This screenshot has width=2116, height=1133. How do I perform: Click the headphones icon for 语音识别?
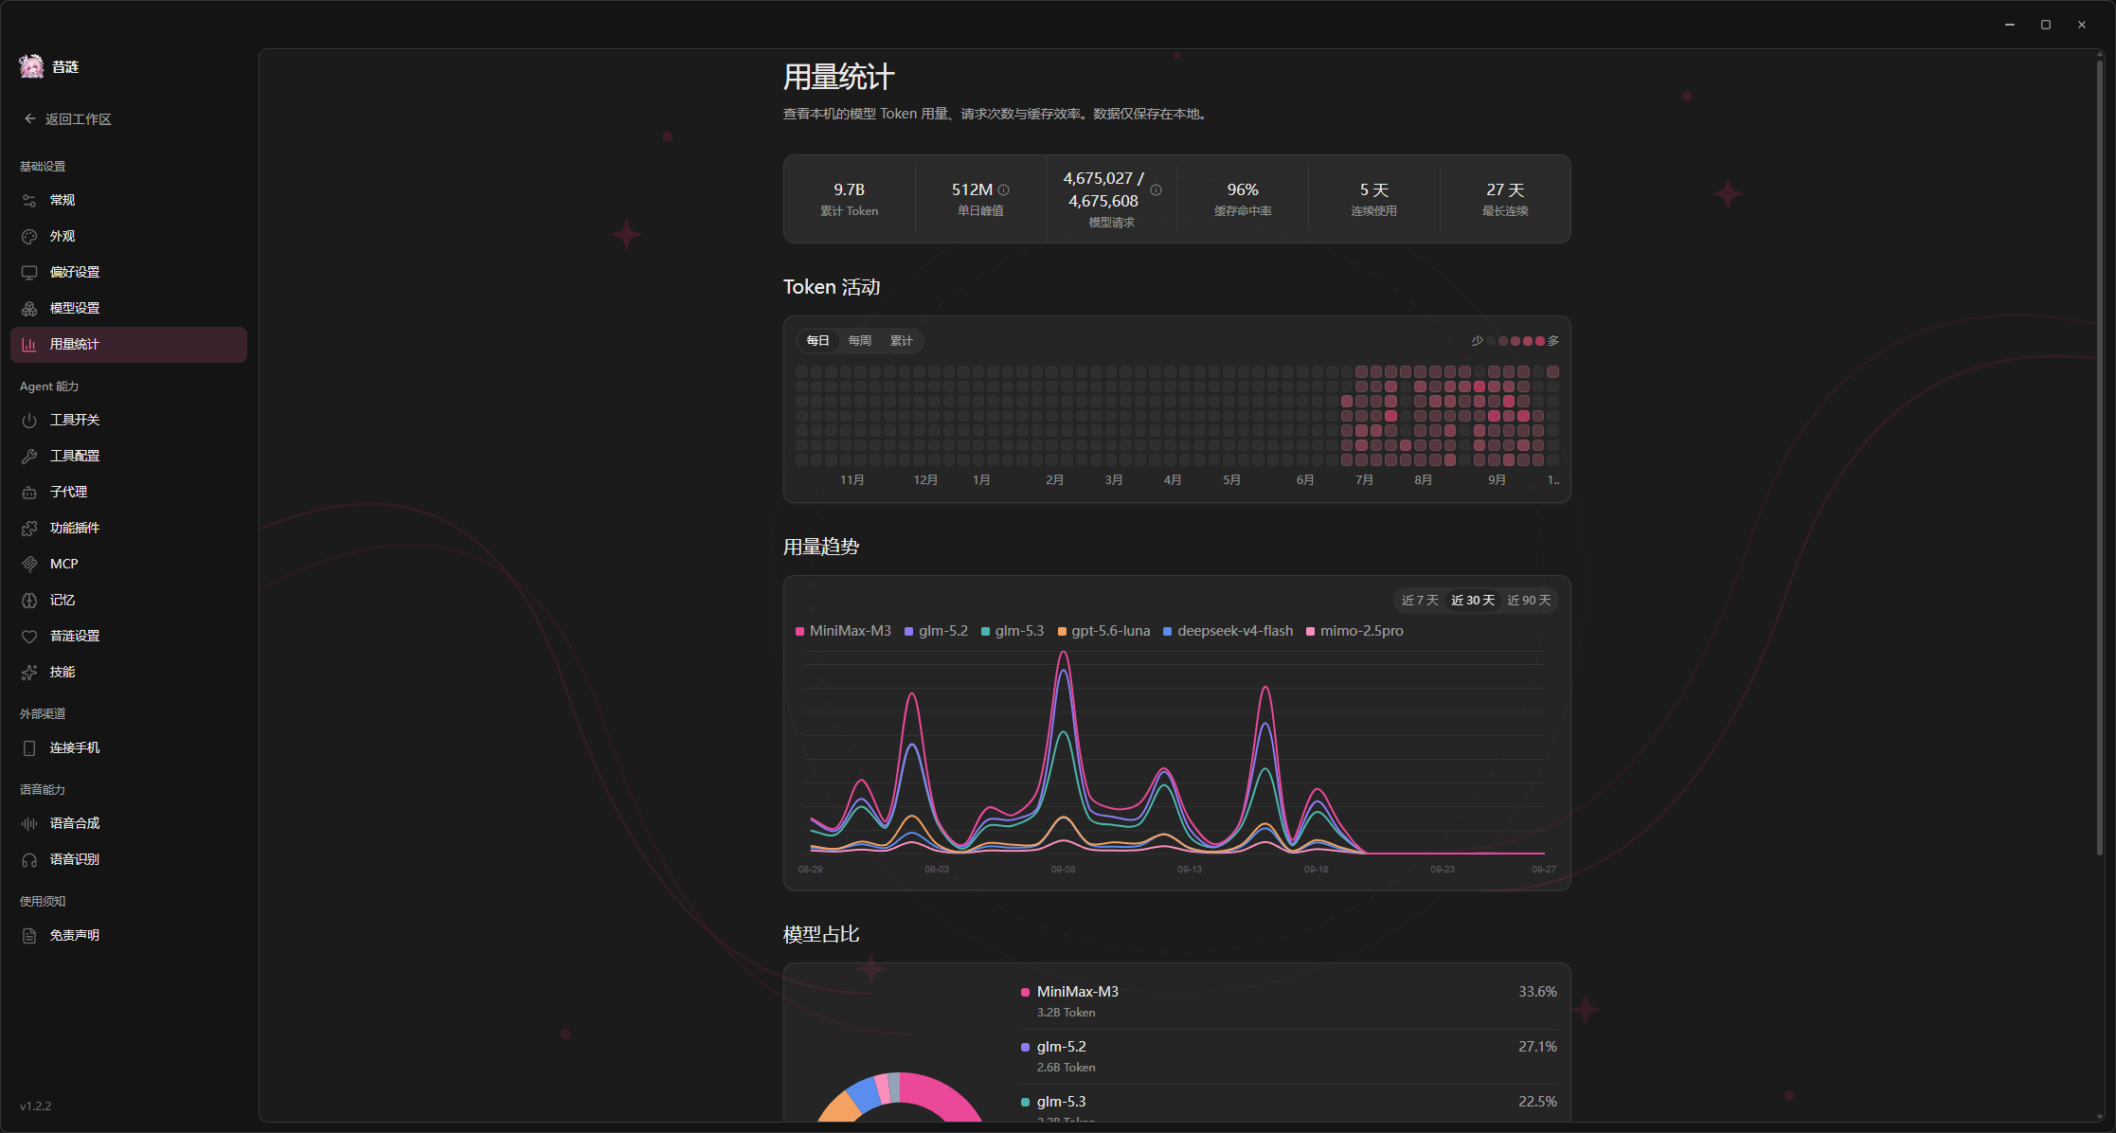pyautogui.click(x=29, y=859)
